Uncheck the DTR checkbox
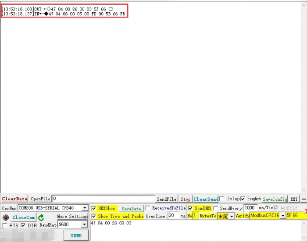This screenshot has width=307, height=242. coord(23,225)
